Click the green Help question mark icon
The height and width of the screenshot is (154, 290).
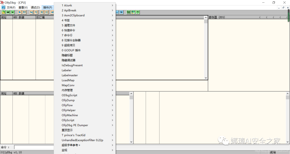[x=137, y=12]
